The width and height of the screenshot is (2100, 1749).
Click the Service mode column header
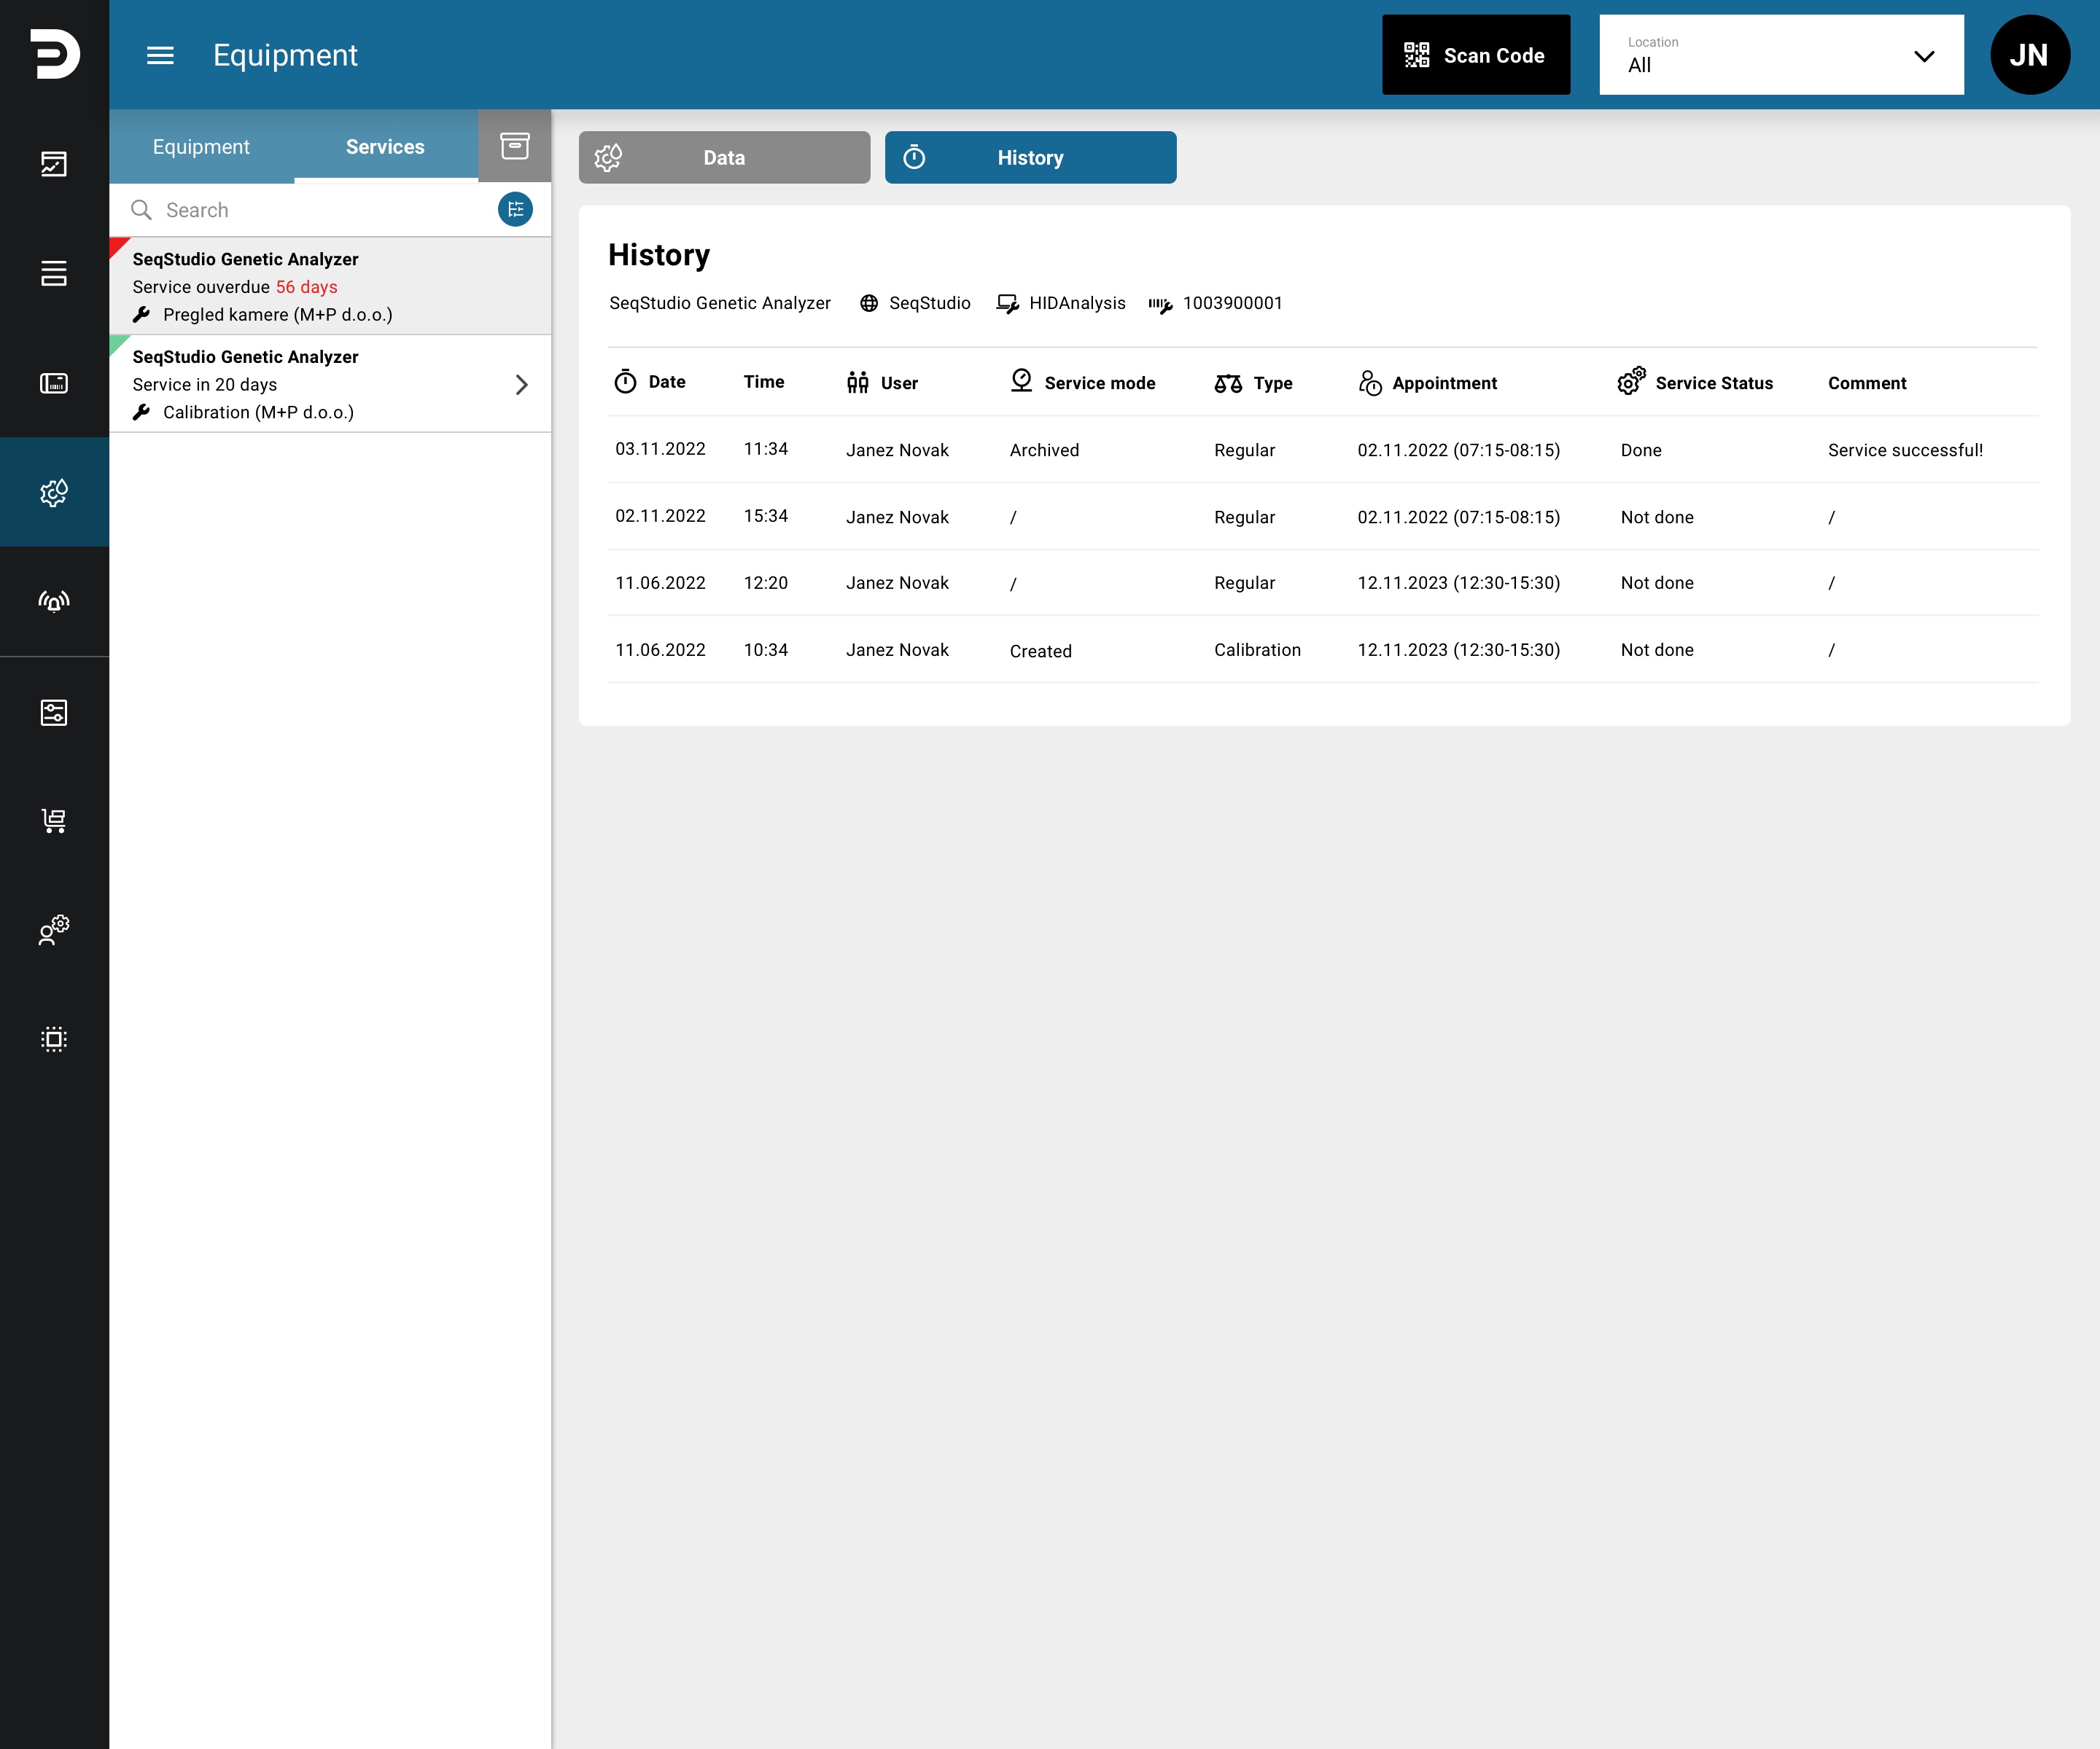tap(1083, 383)
